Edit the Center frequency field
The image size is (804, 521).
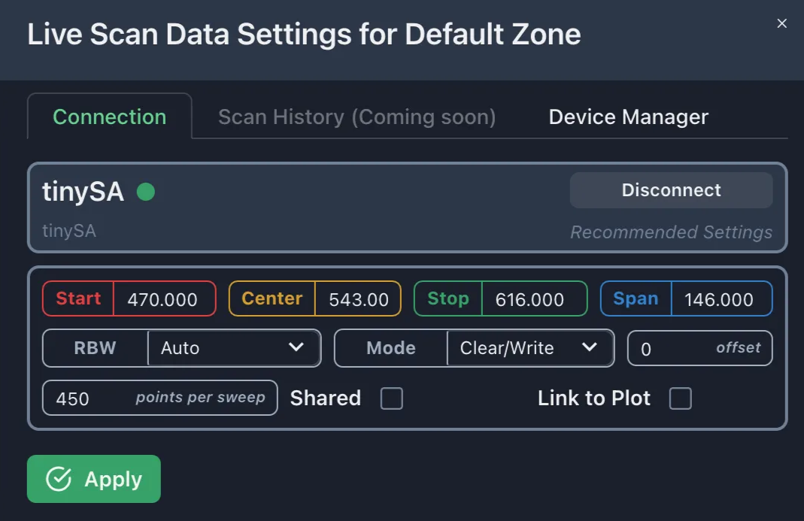pos(359,299)
